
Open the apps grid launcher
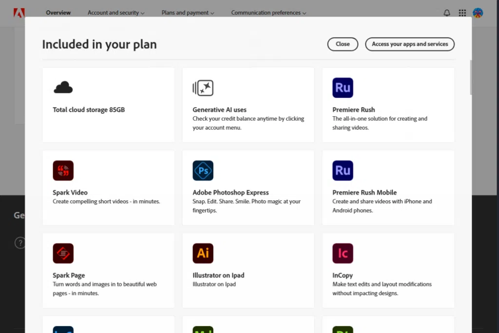(462, 13)
